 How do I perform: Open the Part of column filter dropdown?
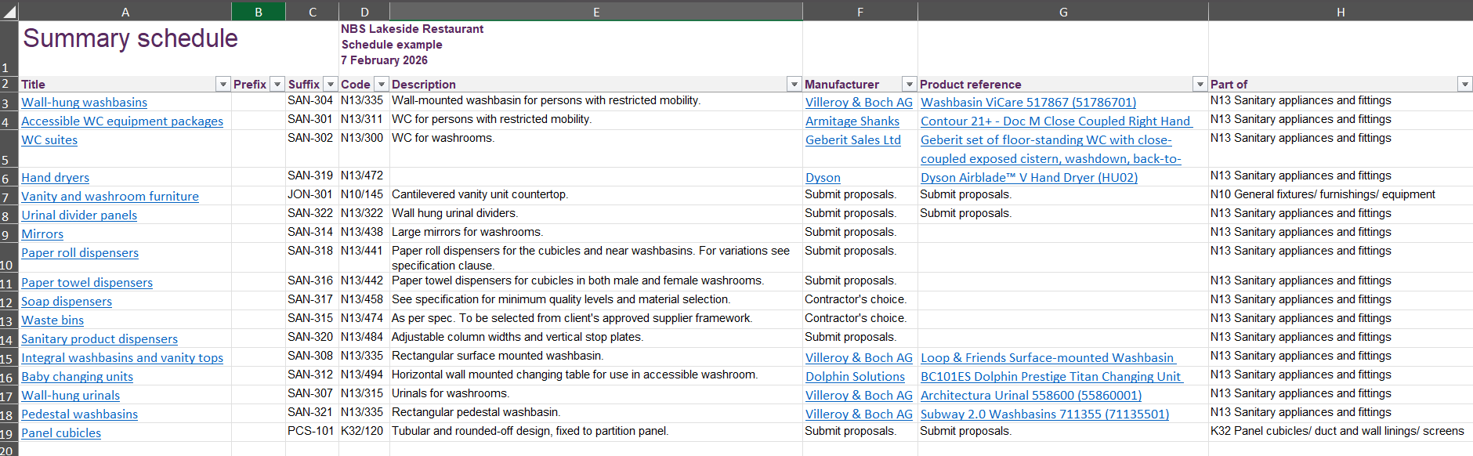tap(1464, 85)
